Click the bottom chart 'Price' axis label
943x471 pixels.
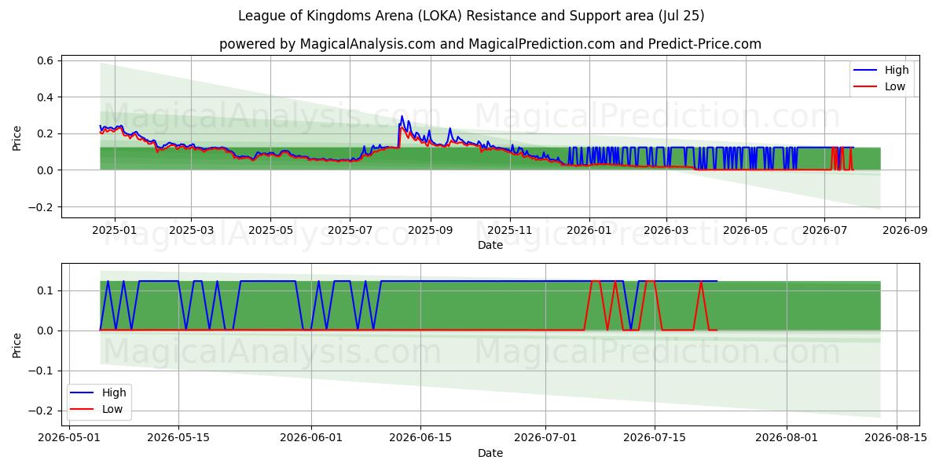pos(18,345)
